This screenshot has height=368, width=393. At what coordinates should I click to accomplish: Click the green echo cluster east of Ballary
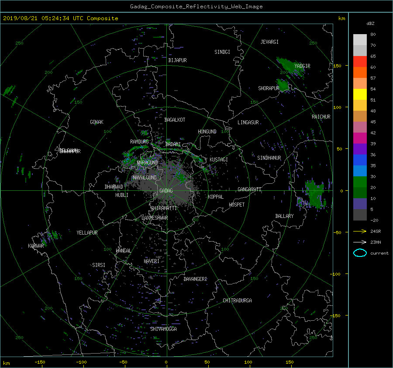pyautogui.click(x=314, y=194)
